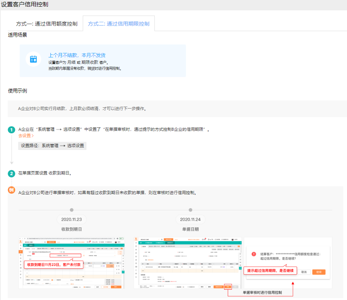The height and width of the screenshot is (300, 347).
Task: Click the orange 例 example badge
Action: (12, 190)
